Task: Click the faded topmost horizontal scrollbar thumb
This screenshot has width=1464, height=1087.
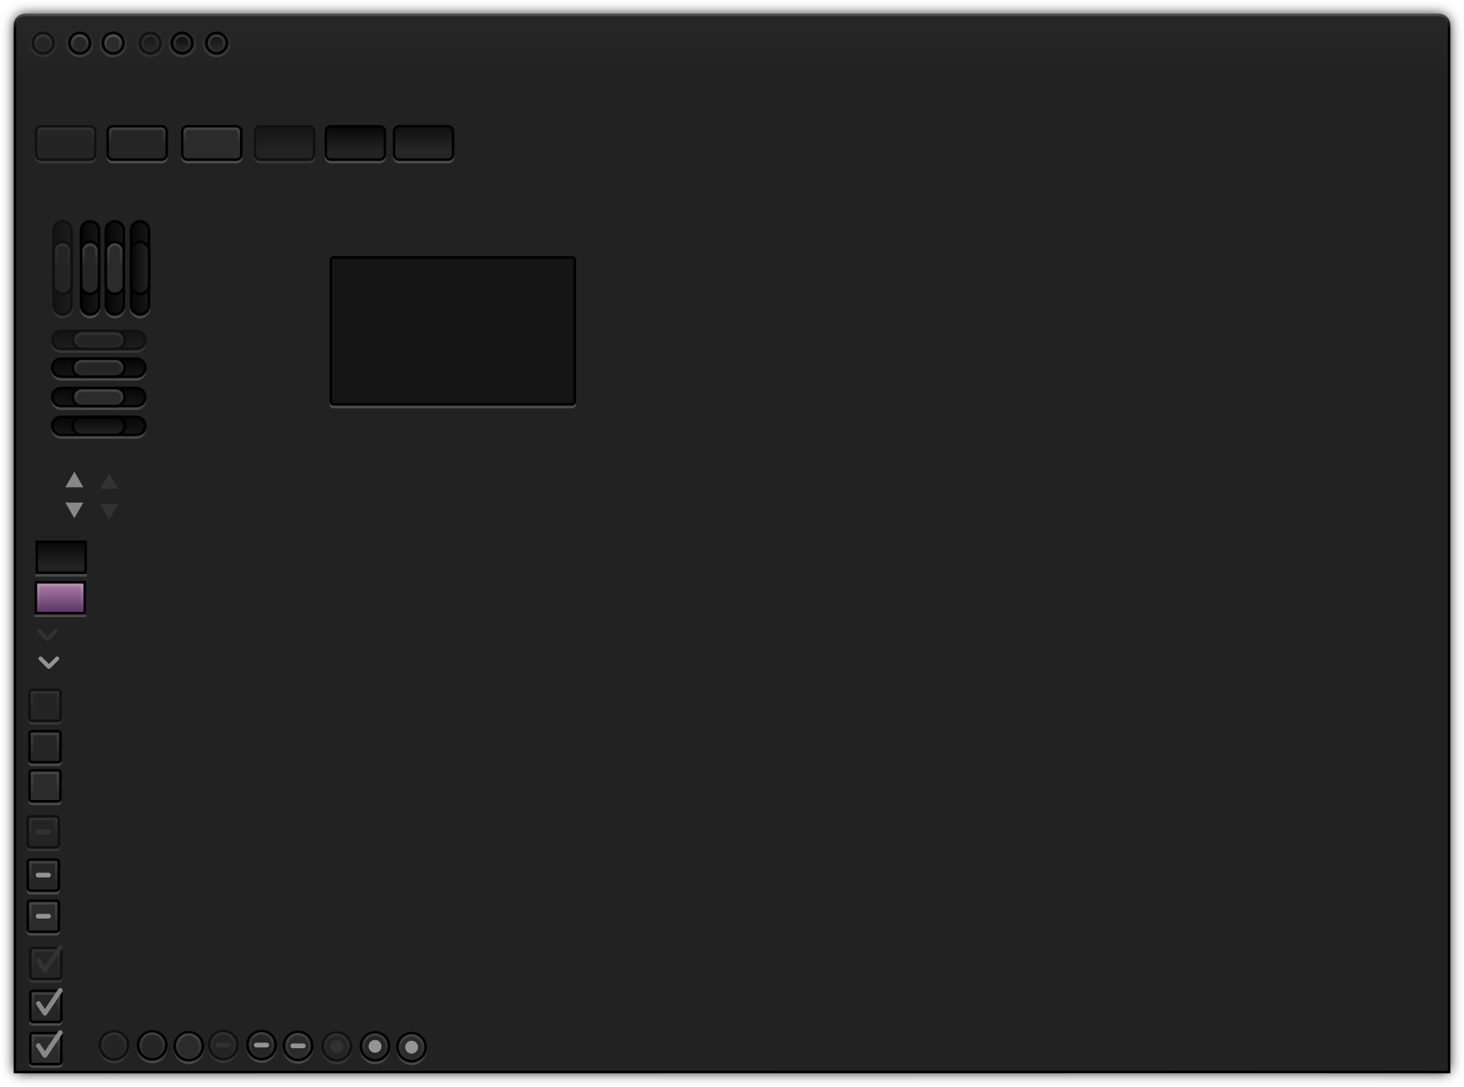Action: [x=98, y=340]
